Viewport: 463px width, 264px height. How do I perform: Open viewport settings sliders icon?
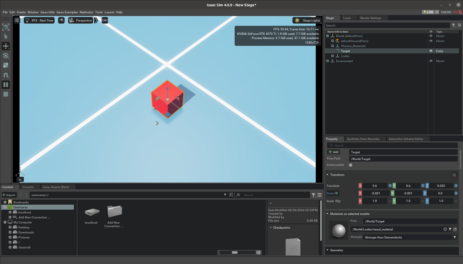tap(17, 20)
